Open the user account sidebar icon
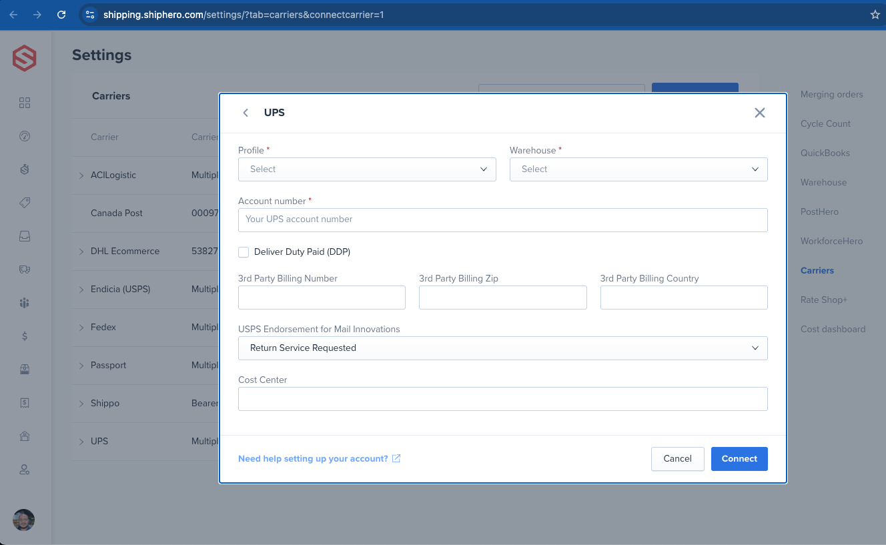Image resolution: width=886 pixels, height=545 pixels. [25, 470]
